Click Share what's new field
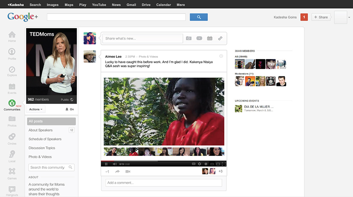Image resolution: width=353 pixels, height=197 pixels. [142, 39]
